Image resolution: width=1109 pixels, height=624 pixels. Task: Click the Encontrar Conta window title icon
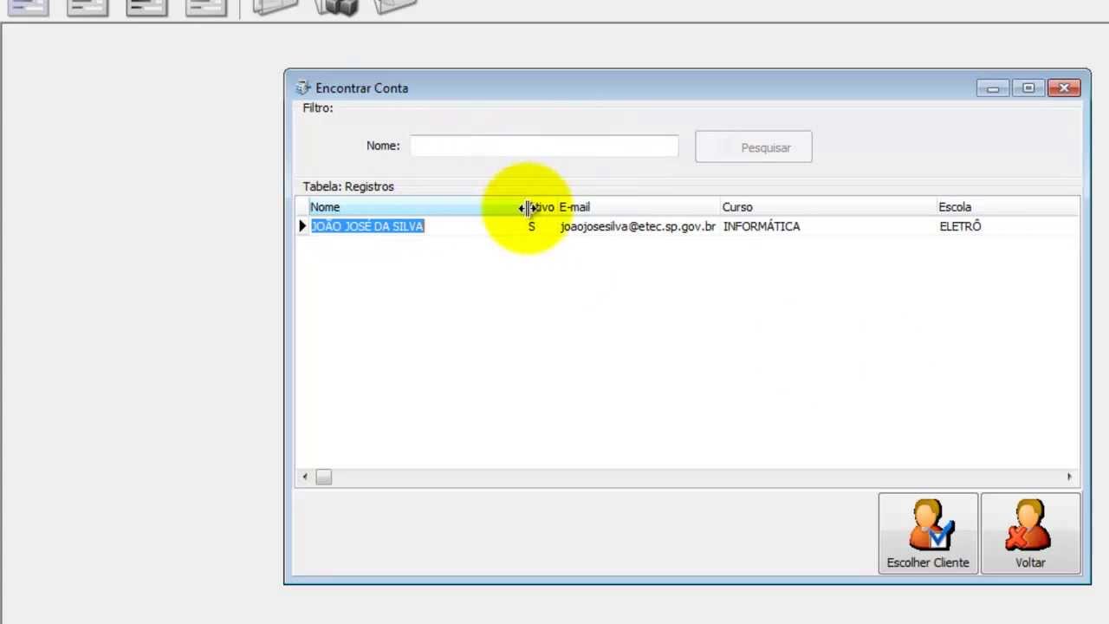(x=302, y=88)
